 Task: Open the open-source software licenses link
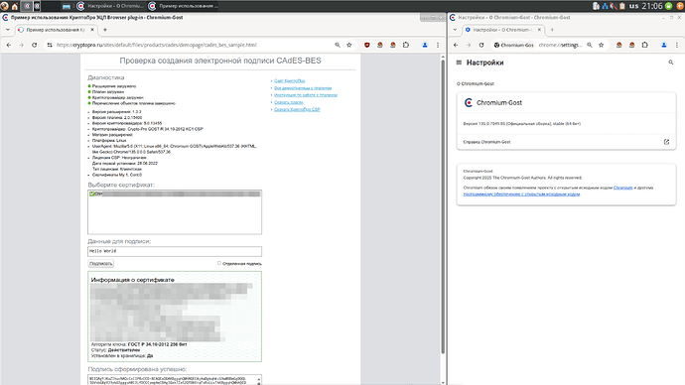pyautogui.click(x=521, y=194)
